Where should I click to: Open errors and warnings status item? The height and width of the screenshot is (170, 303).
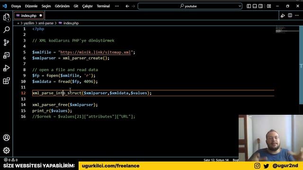tap(11, 160)
